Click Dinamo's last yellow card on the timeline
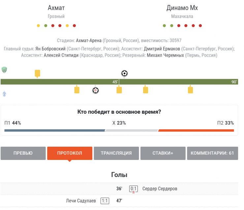 click(x=190, y=90)
